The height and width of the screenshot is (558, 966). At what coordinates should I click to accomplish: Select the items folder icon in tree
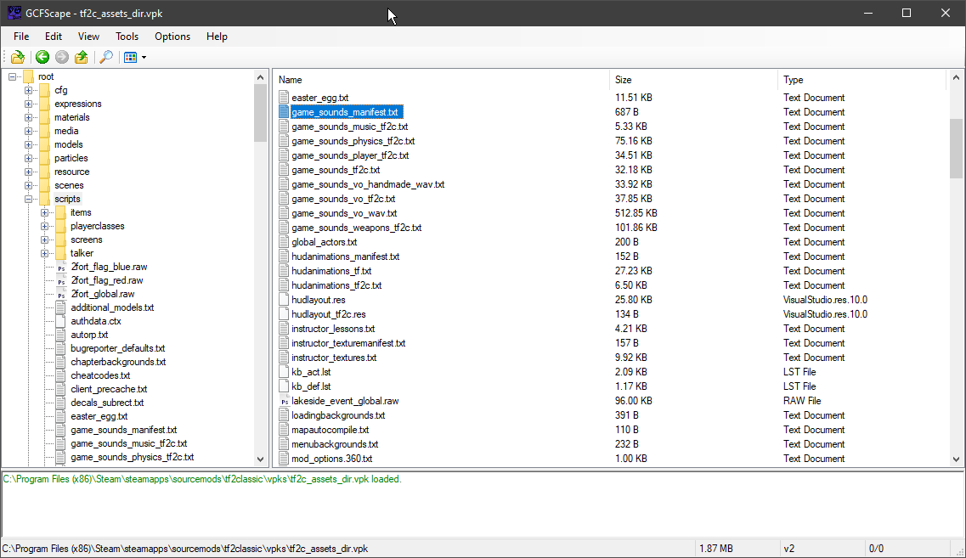coord(60,212)
